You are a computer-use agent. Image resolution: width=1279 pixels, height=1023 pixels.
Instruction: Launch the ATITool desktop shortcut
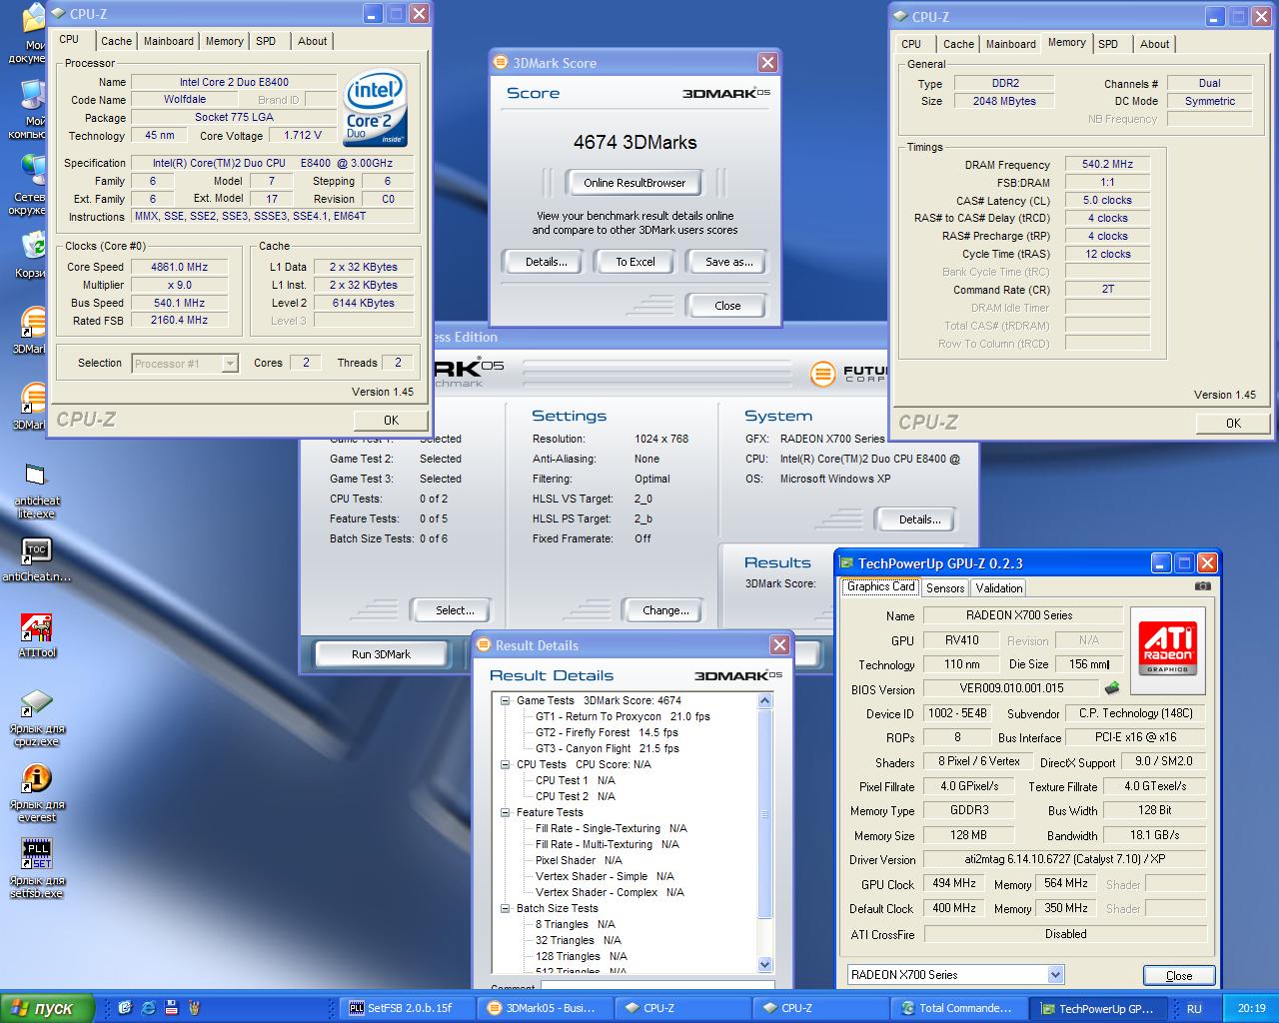pos(37,635)
